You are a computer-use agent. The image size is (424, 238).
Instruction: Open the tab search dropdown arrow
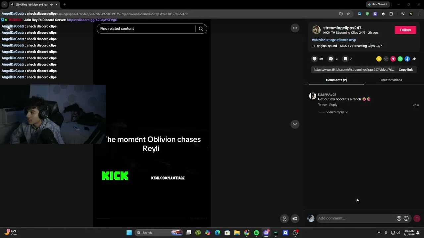pyautogui.click(x=4, y=4)
